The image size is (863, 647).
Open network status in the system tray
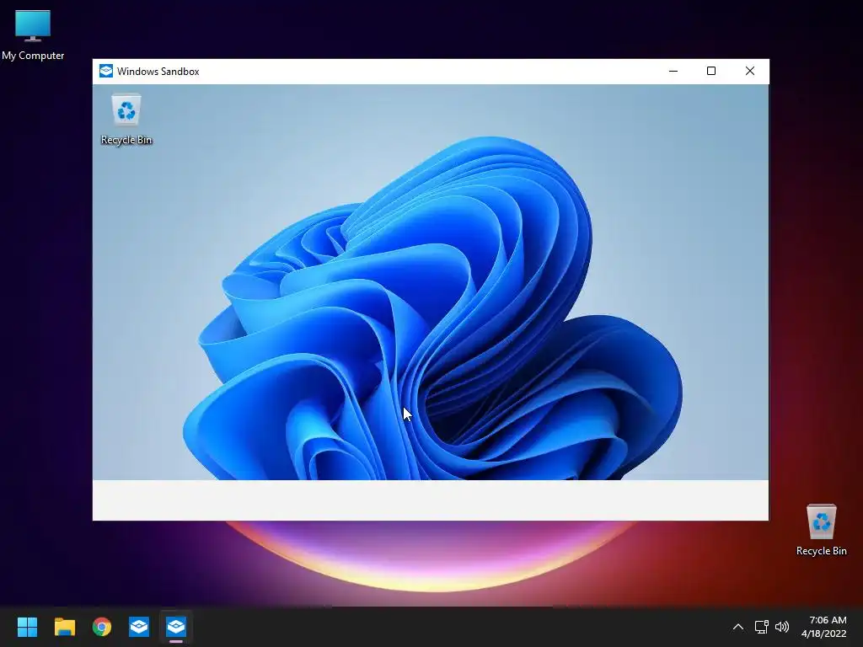(x=761, y=627)
